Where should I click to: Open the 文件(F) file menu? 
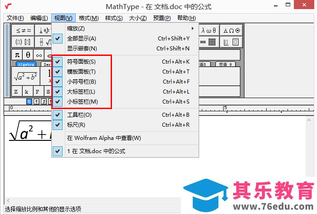[15, 18]
